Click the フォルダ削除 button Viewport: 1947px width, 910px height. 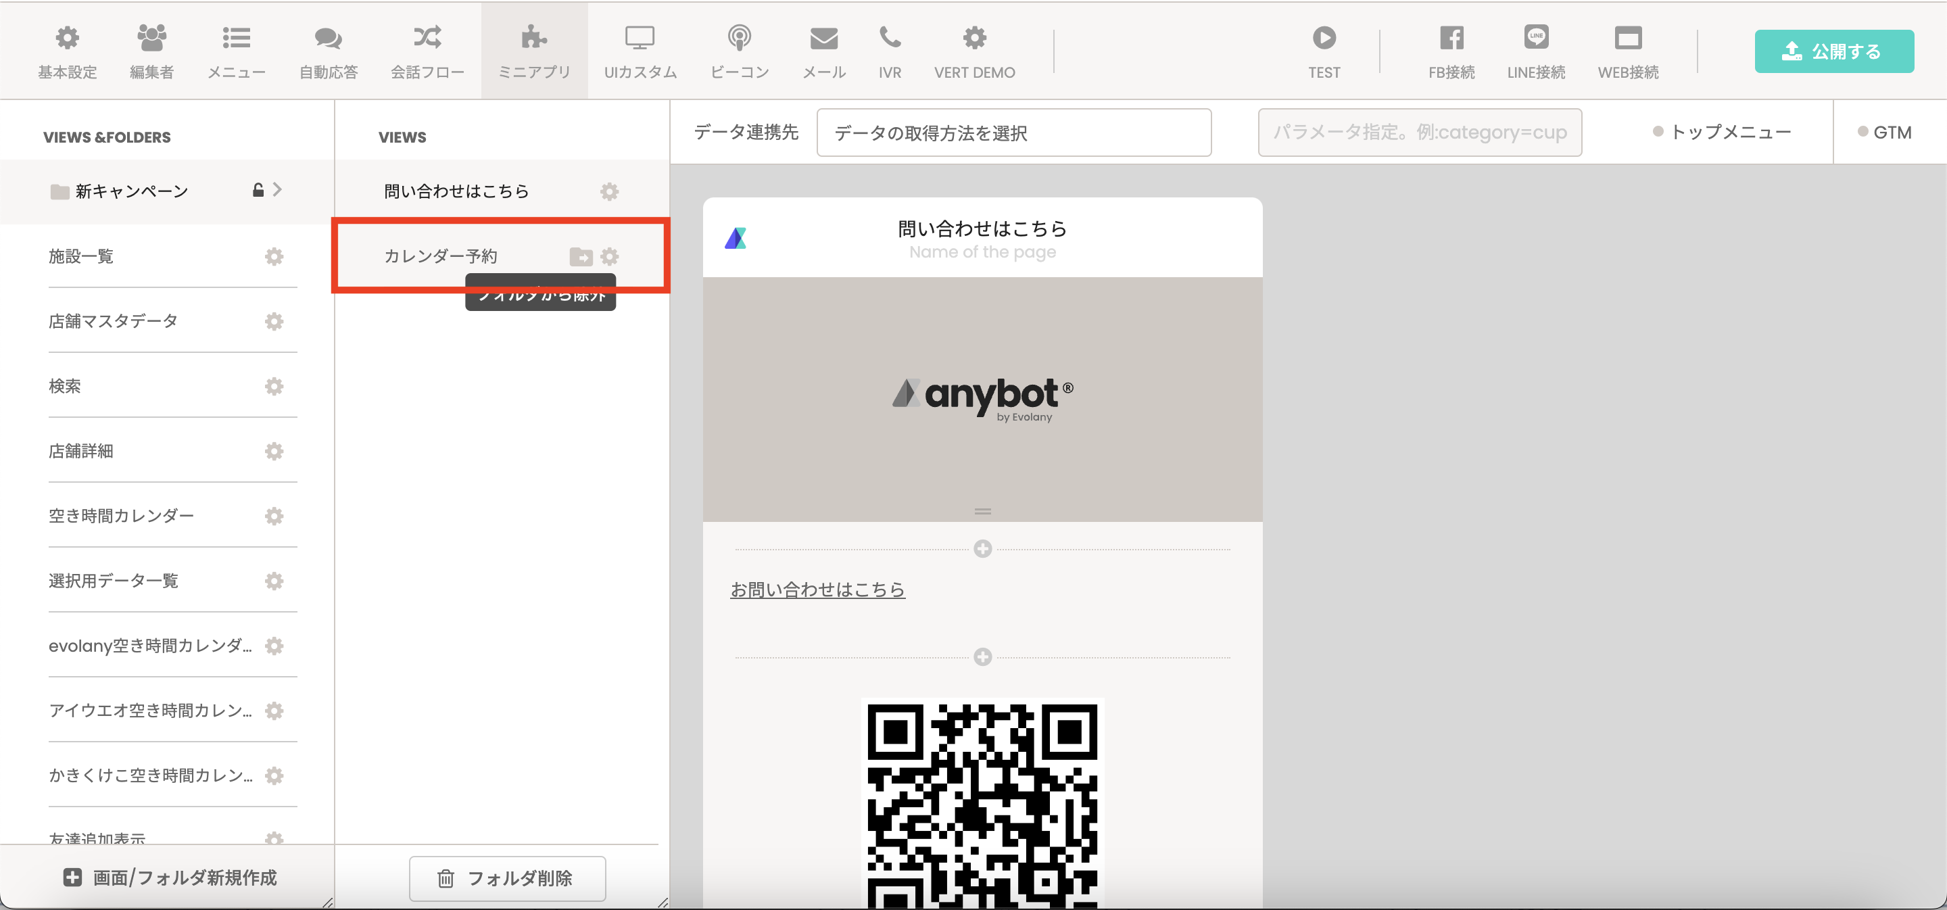pos(507,878)
